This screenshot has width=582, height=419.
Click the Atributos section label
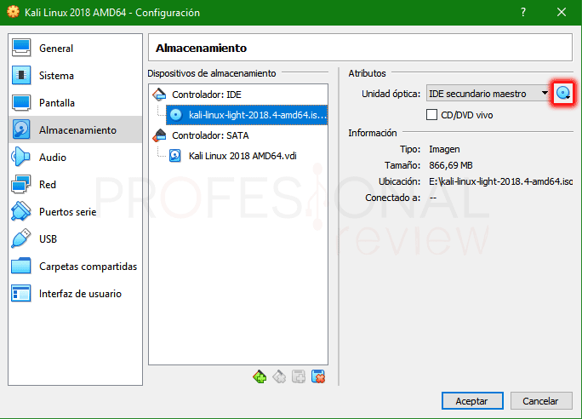pyautogui.click(x=367, y=73)
